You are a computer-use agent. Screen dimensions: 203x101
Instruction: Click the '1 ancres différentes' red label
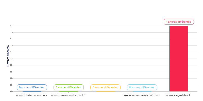click(x=179, y=22)
